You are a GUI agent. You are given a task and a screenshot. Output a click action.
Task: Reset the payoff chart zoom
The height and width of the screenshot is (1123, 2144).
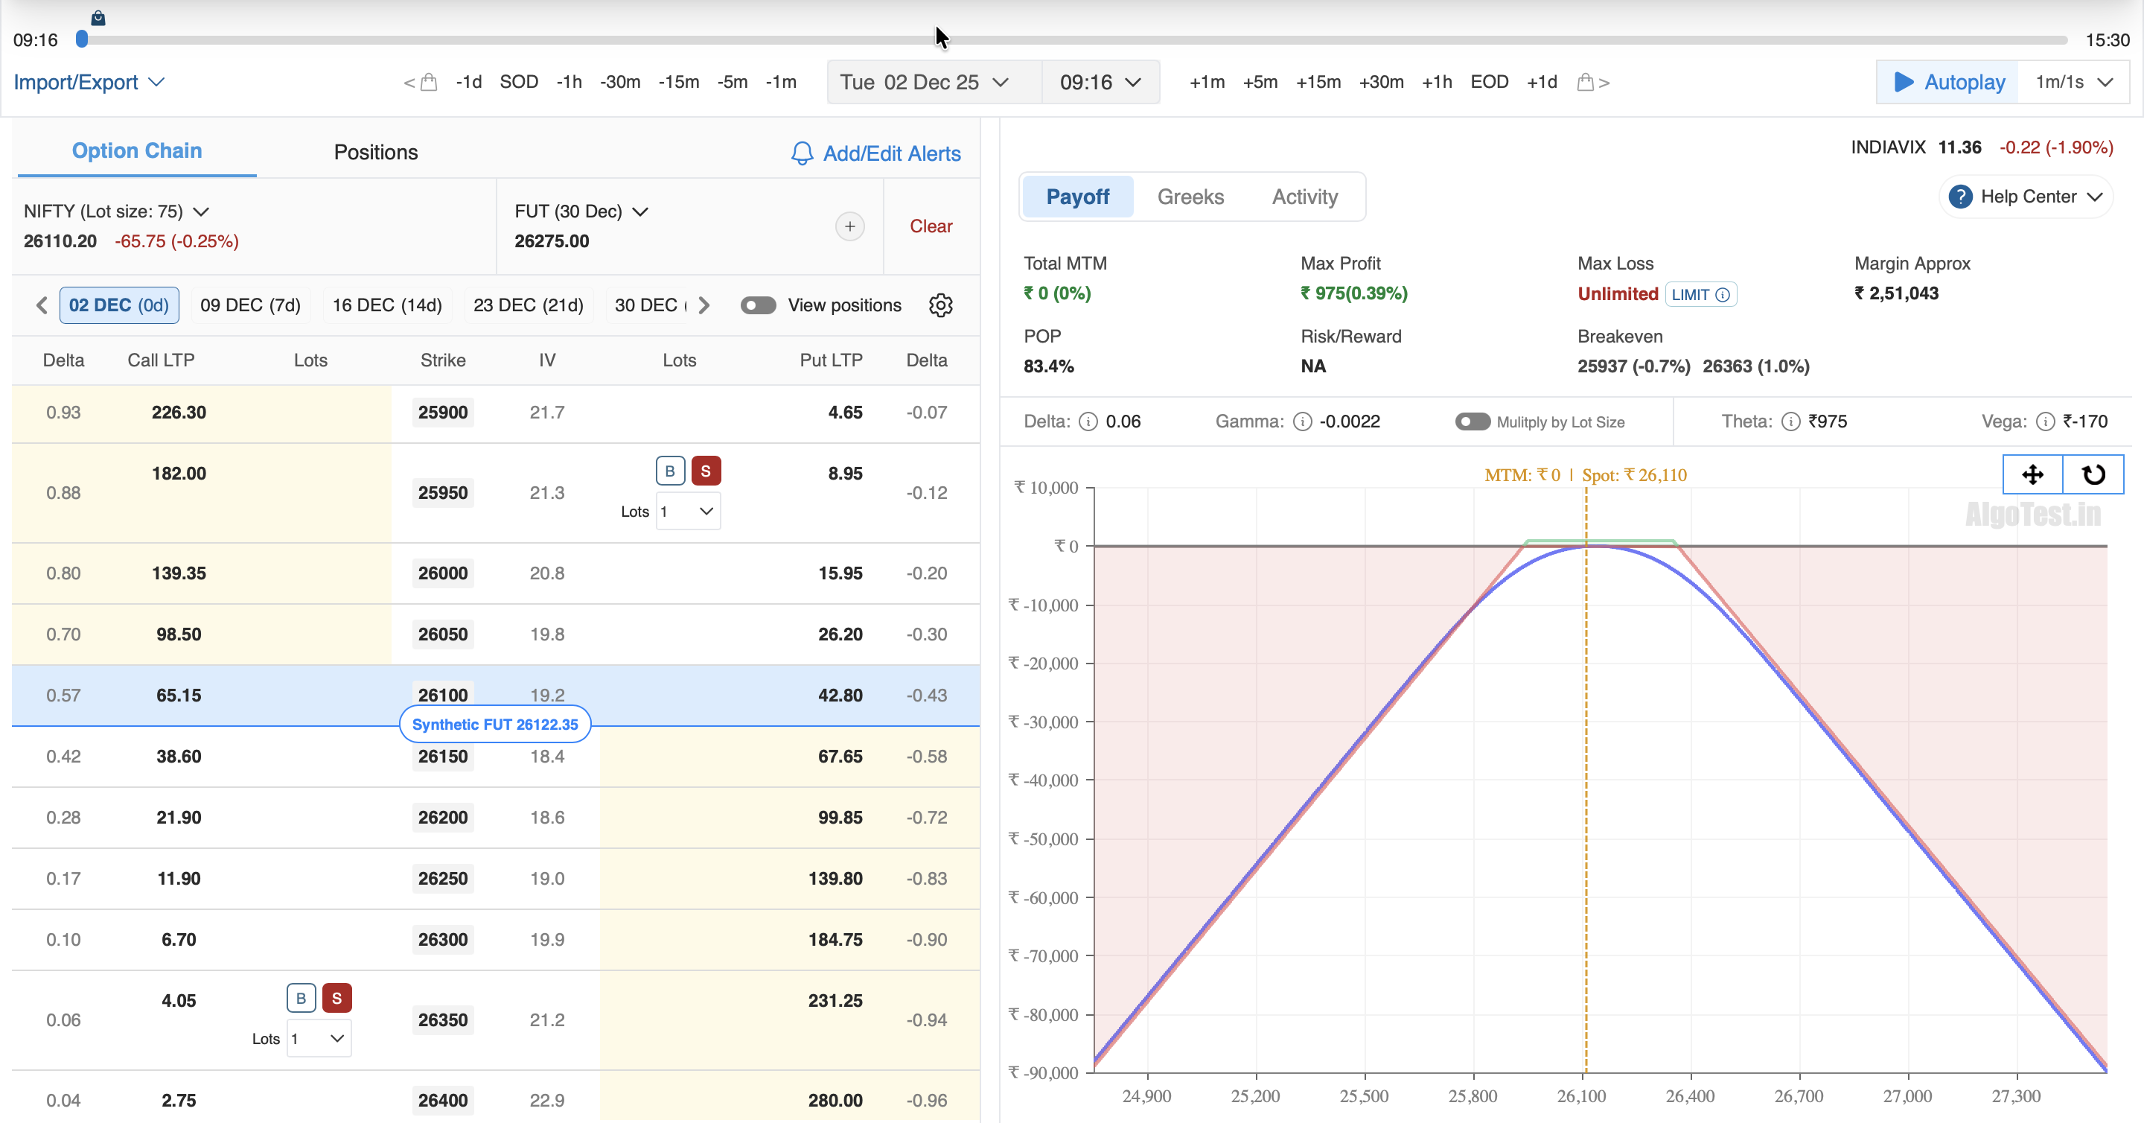(x=2093, y=474)
